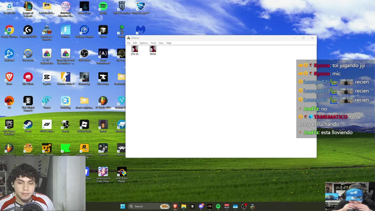Select the Cursor desktop shortcut
The image size is (375, 211).
click(x=103, y=32)
